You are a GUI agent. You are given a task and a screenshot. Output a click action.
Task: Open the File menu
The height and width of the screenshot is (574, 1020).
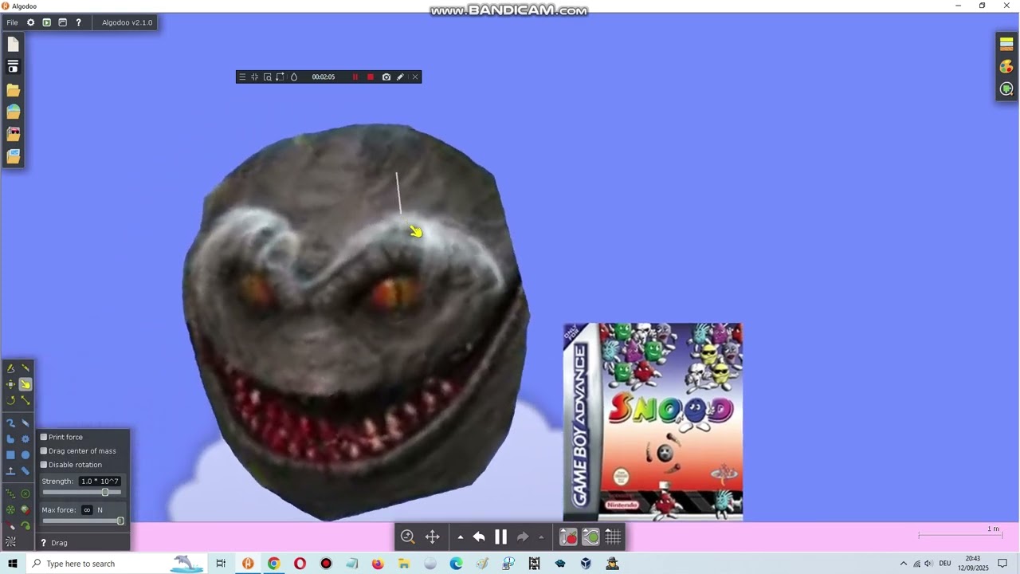pos(12,22)
